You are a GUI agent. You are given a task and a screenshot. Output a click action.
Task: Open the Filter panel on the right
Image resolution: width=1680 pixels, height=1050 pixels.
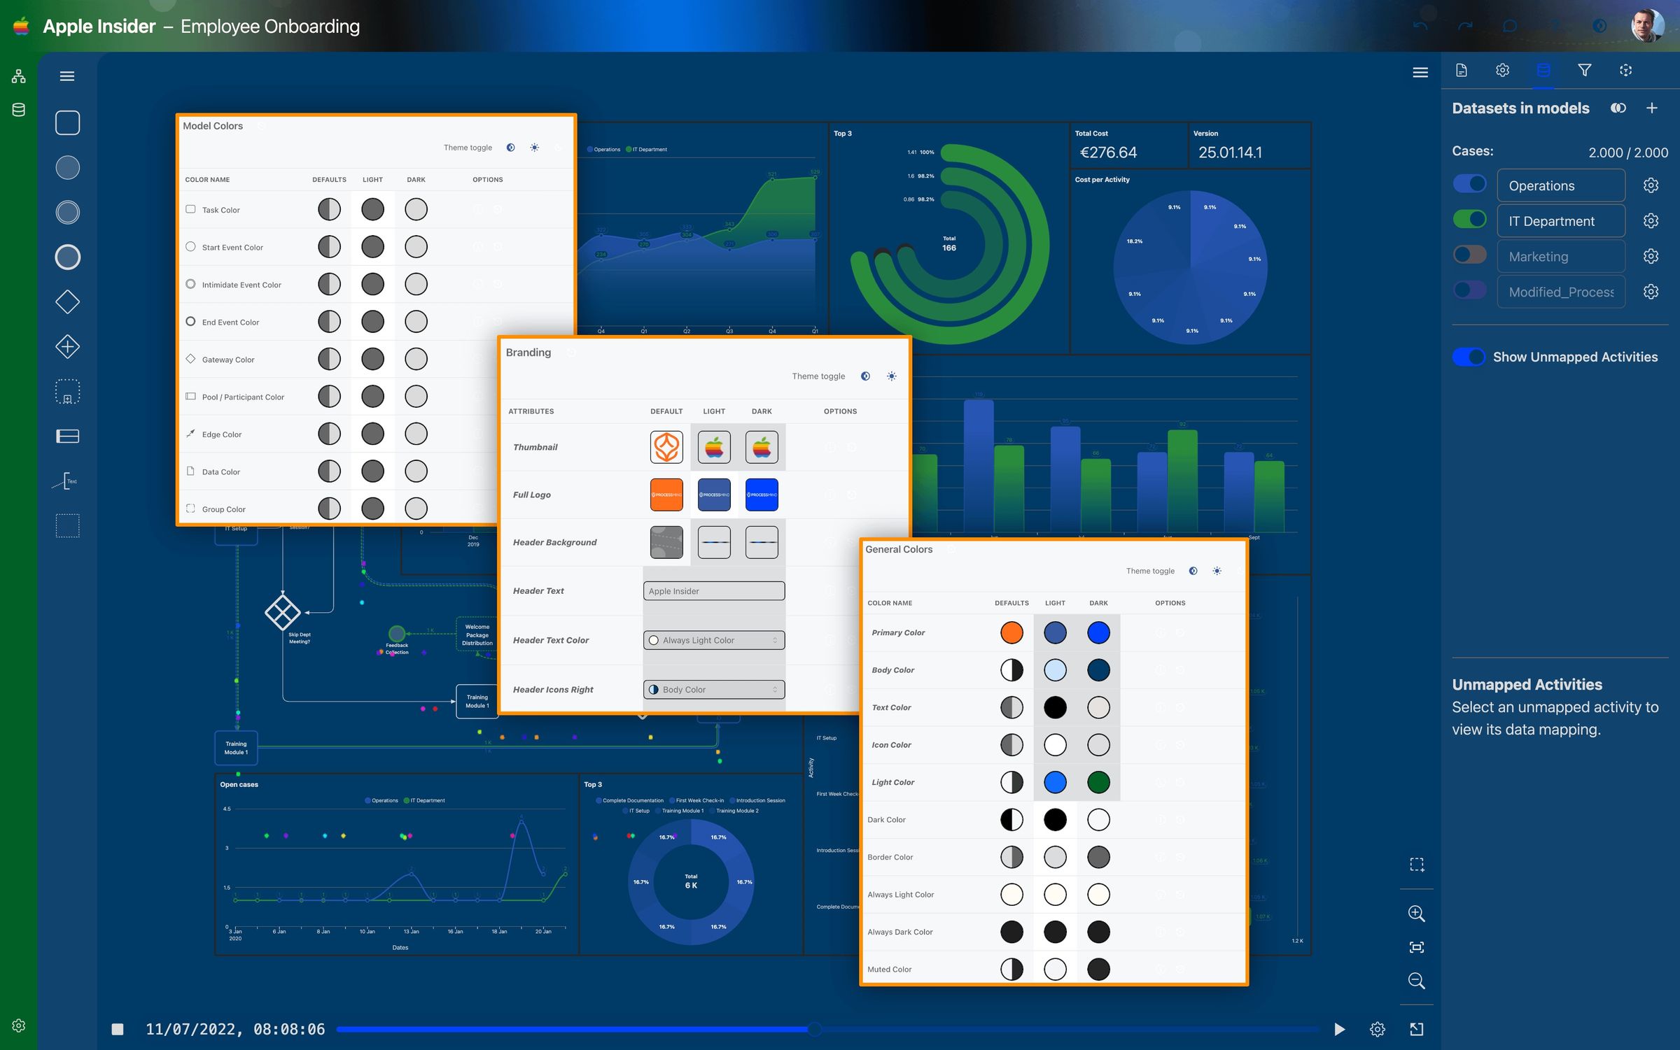point(1585,70)
